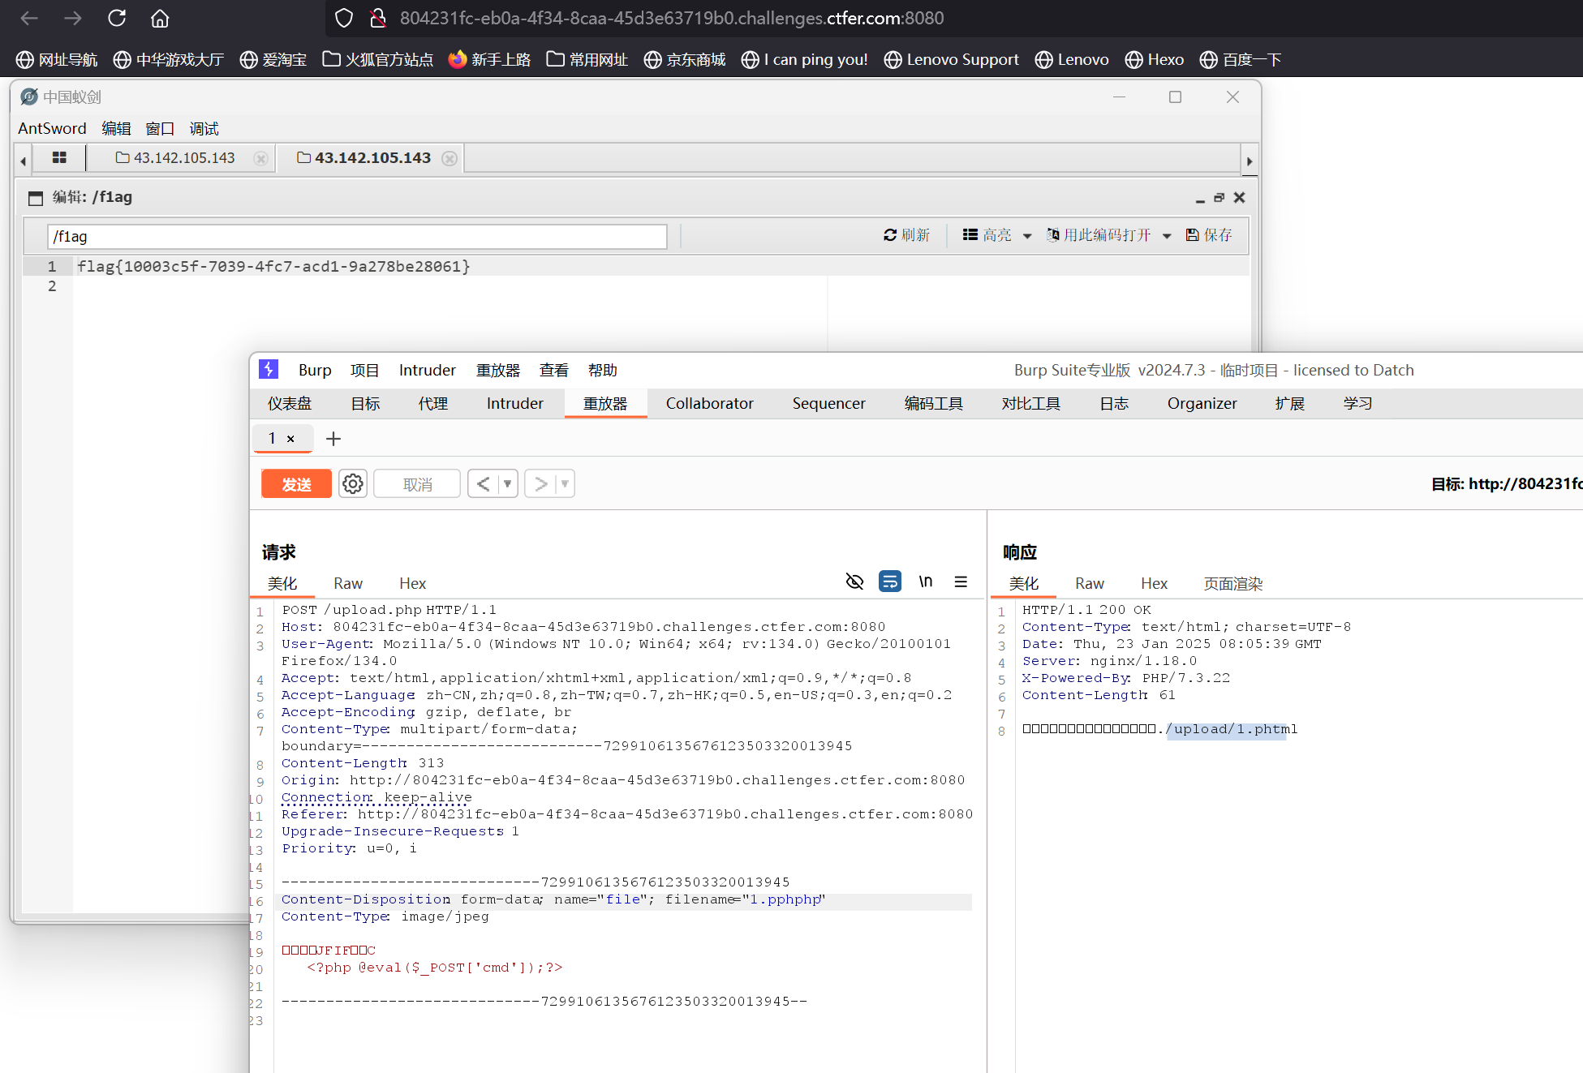
Task: Click the /f1ag file path field
Action: [x=357, y=237]
